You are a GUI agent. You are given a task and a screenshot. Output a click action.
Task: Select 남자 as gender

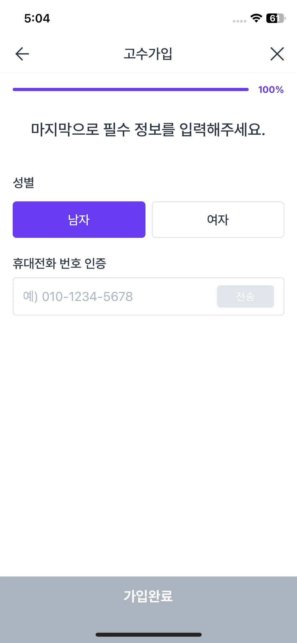click(79, 220)
